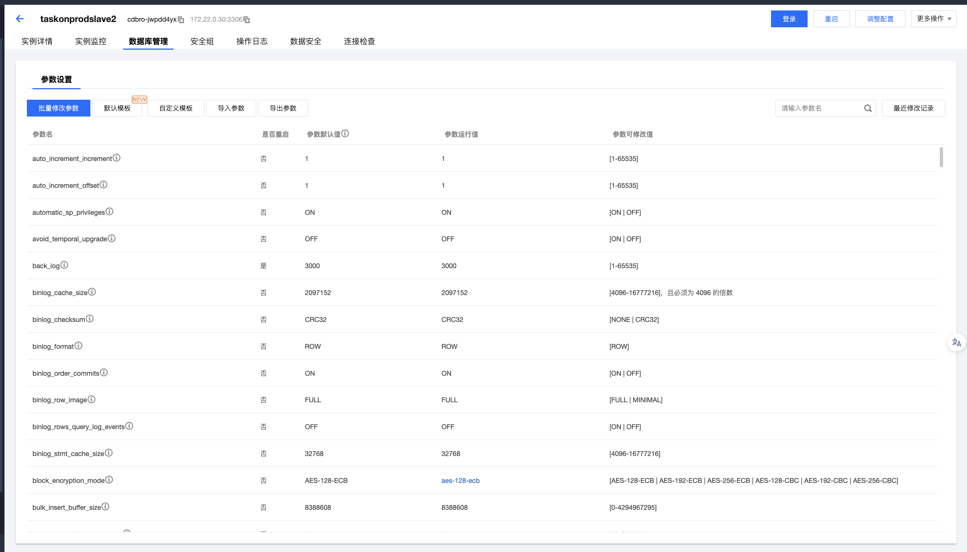
Task: Click the table vertical scrollbar thumb
Action: click(941, 157)
